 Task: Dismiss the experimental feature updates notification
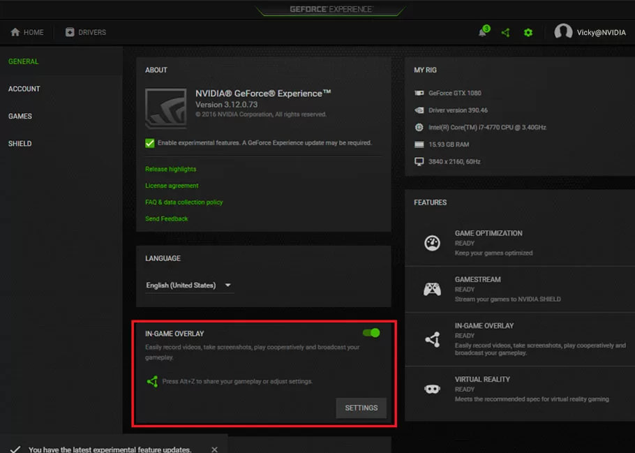tap(214, 449)
